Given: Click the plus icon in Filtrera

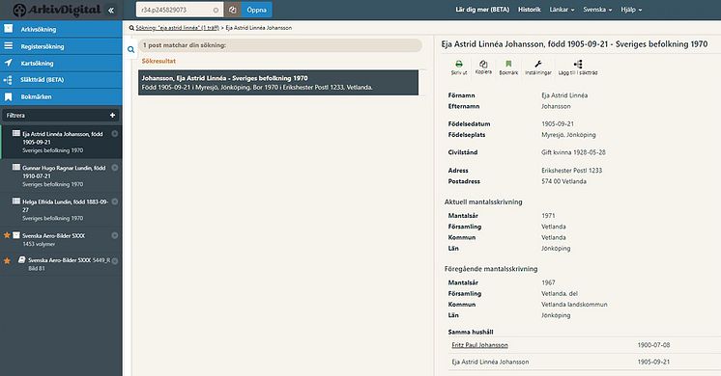Looking at the screenshot, I should pos(112,115).
